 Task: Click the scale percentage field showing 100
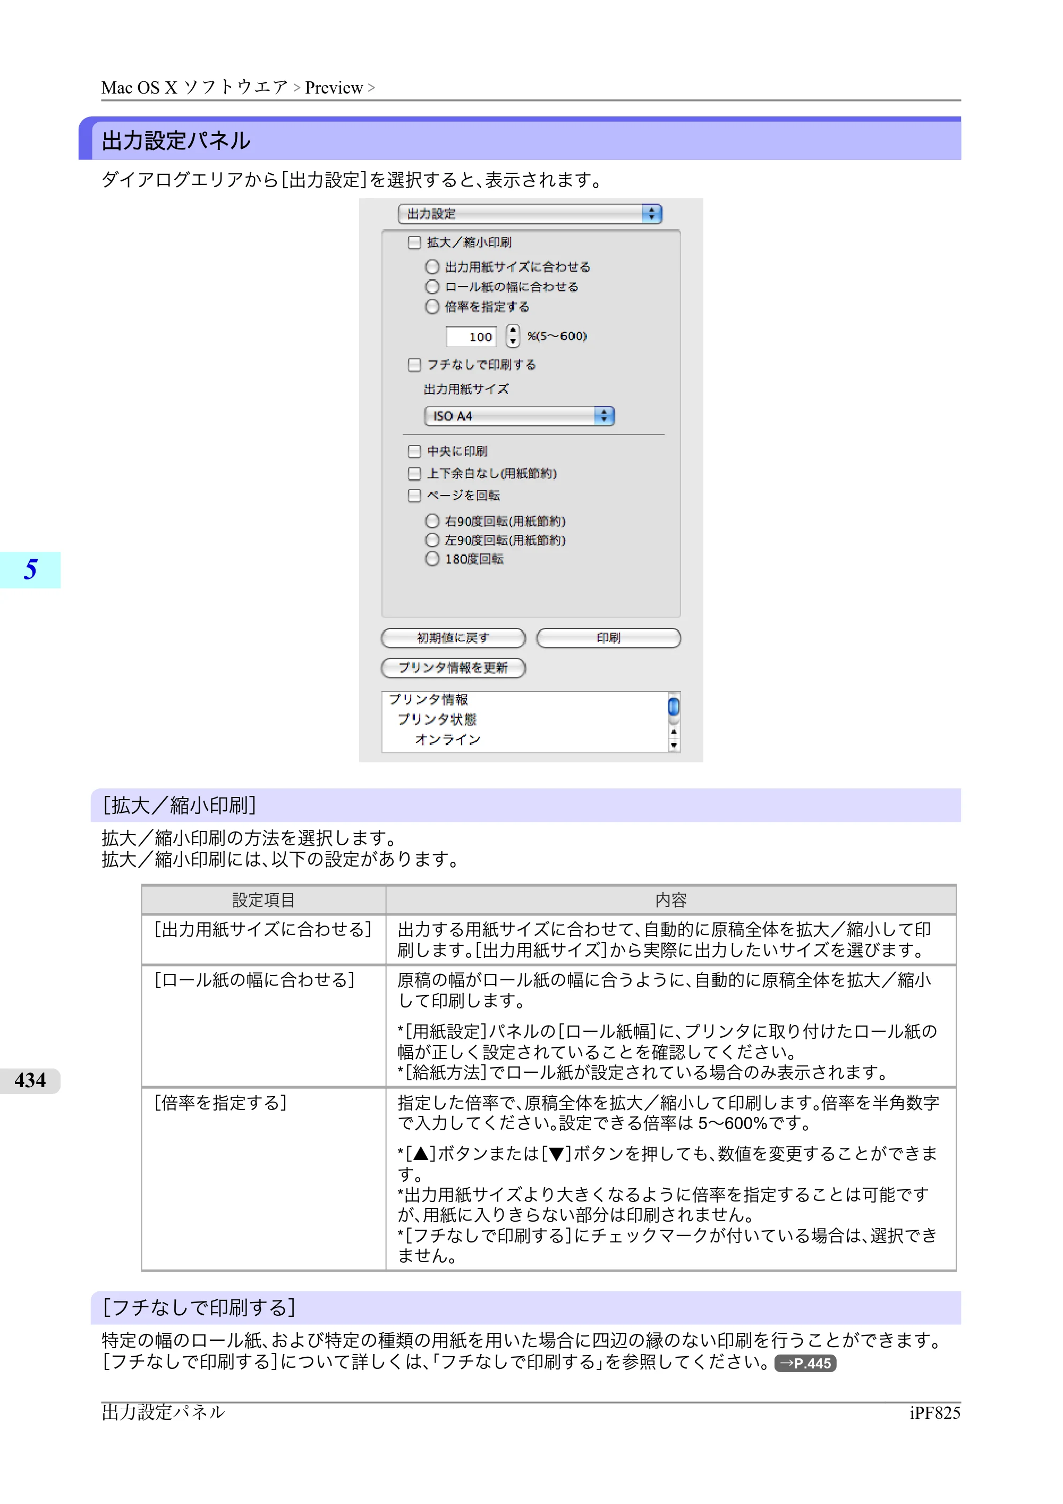click(471, 337)
